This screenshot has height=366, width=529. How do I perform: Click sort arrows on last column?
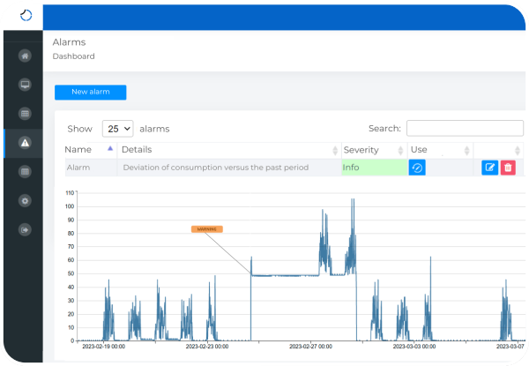518,151
